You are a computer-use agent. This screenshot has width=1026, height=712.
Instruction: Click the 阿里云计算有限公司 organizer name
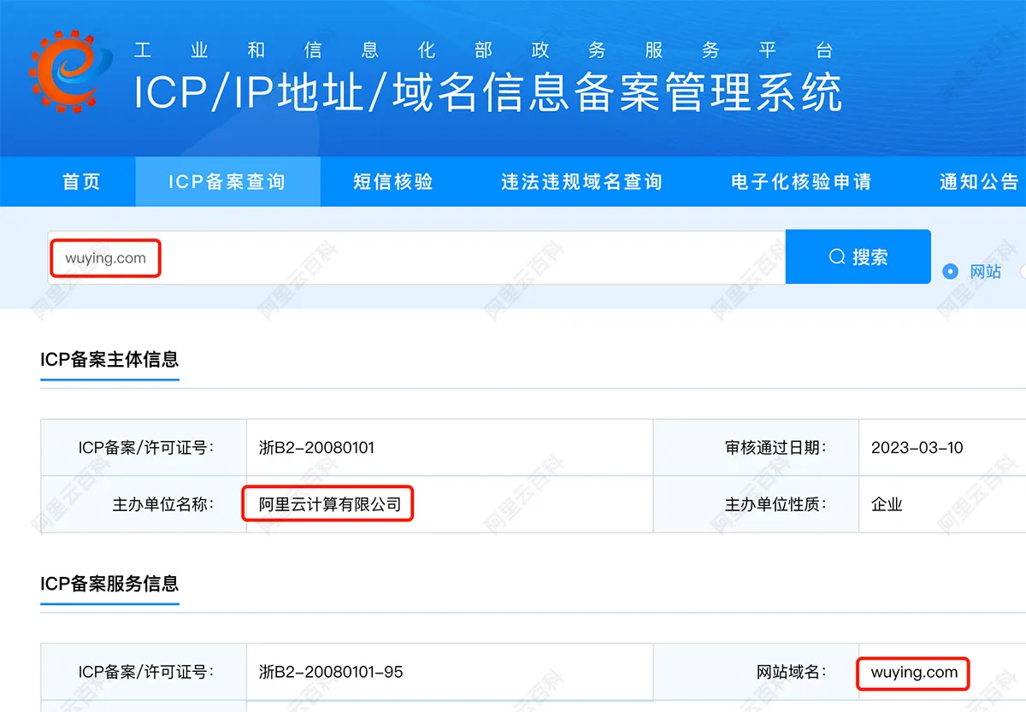click(x=327, y=504)
